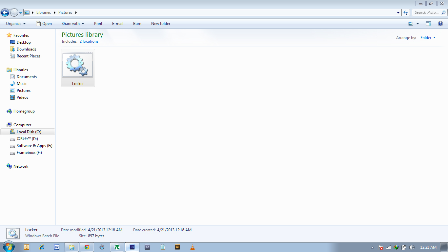448x252 pixels.
Task: Launch Adobe After Effects from the taskbar
Action: [x=147, y=247]
